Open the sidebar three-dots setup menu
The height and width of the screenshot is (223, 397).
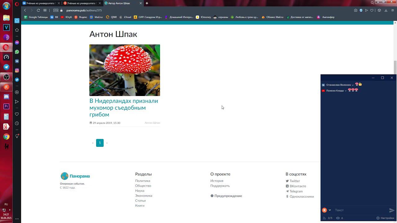(x=17, y=219)
